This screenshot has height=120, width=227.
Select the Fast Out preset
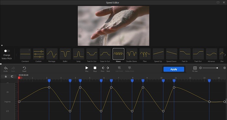198,54
